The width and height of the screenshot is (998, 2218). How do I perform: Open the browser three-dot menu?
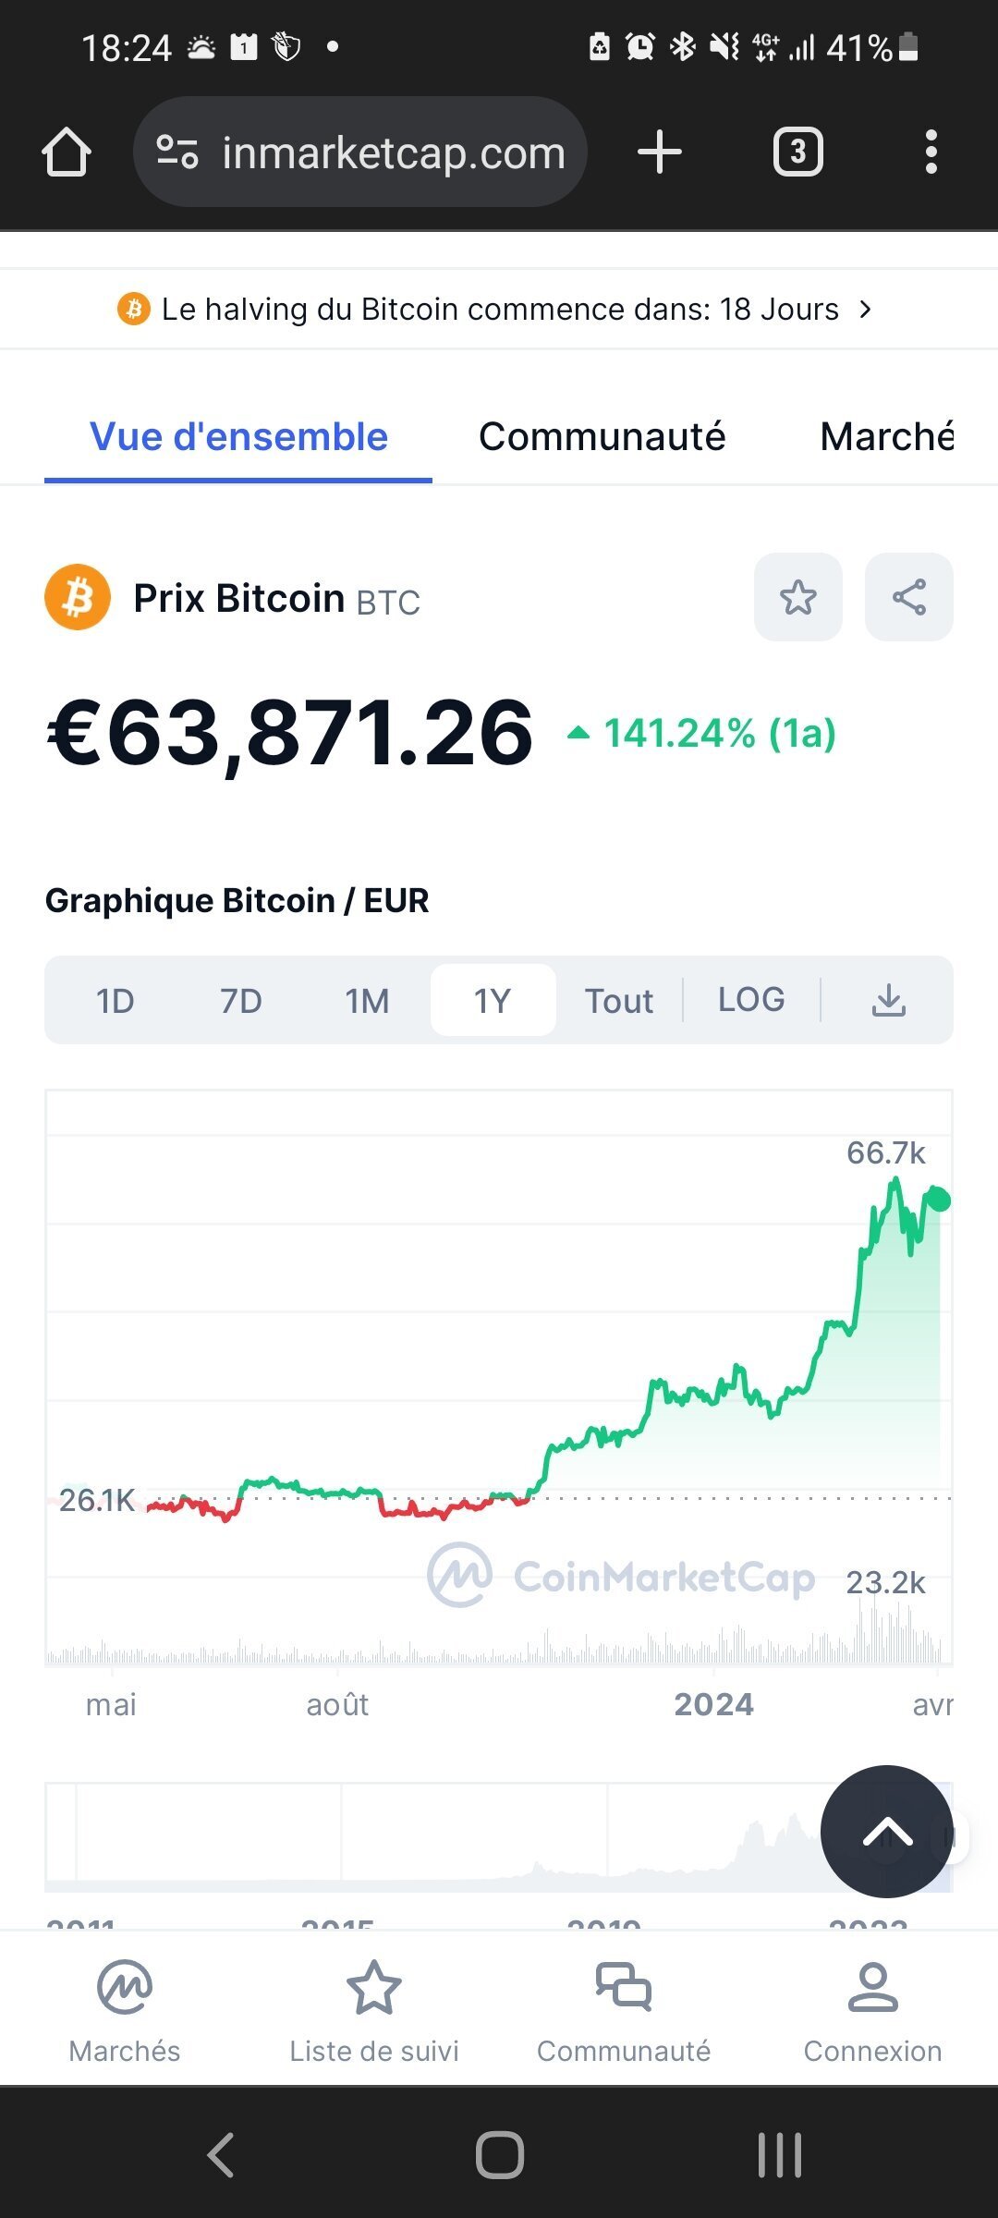(x=931, y=152)
